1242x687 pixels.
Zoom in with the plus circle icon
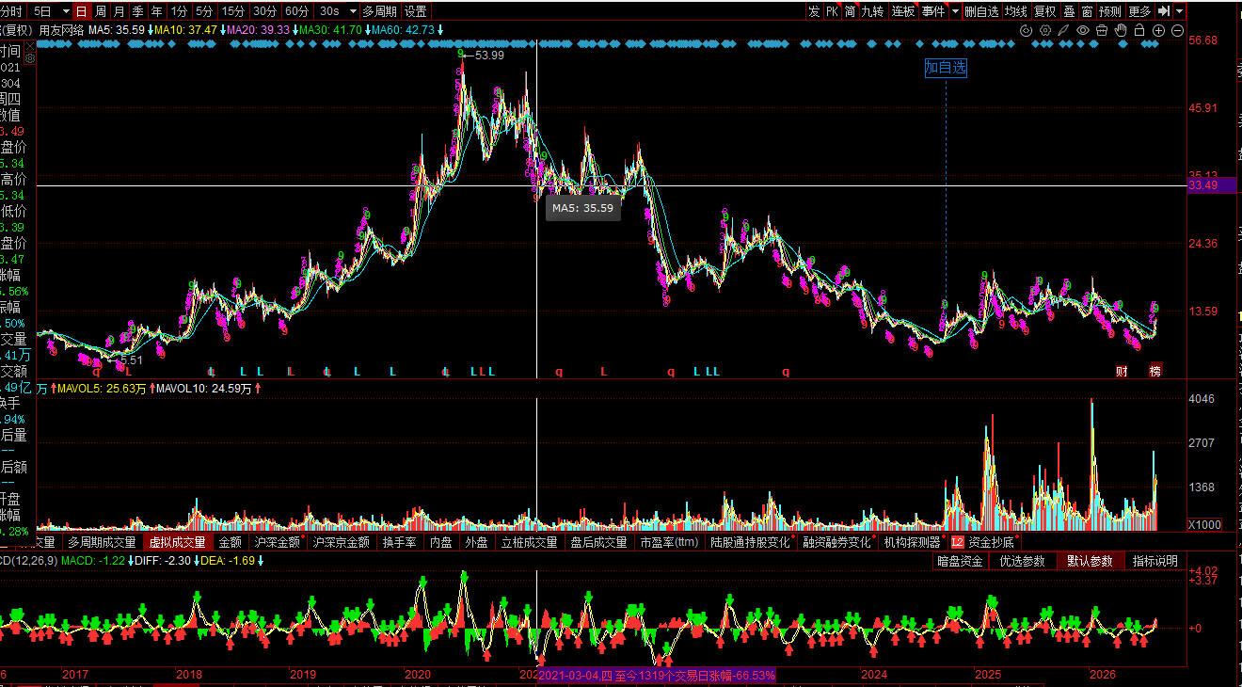(x=1158, y=30)
